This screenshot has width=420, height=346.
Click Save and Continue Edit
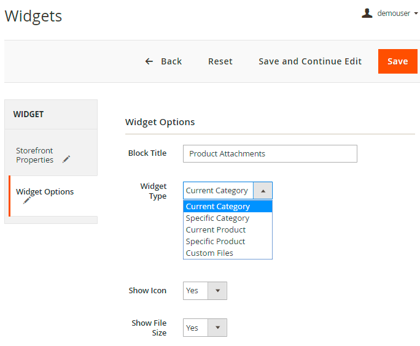point(309,61)
